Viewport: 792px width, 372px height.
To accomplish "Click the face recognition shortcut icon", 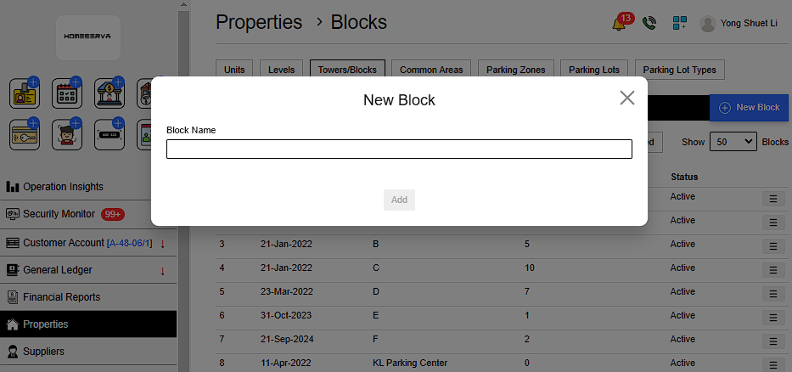I will (67, 134).
